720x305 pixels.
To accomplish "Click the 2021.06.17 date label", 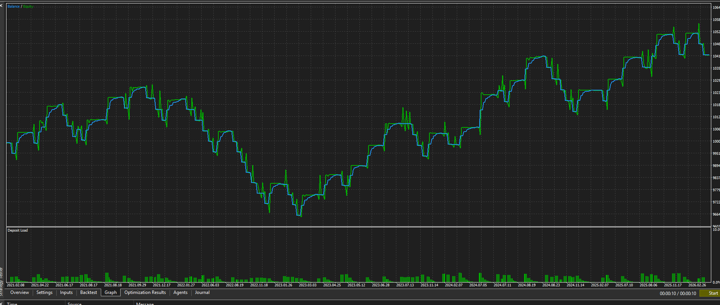I will pos(64,285).
